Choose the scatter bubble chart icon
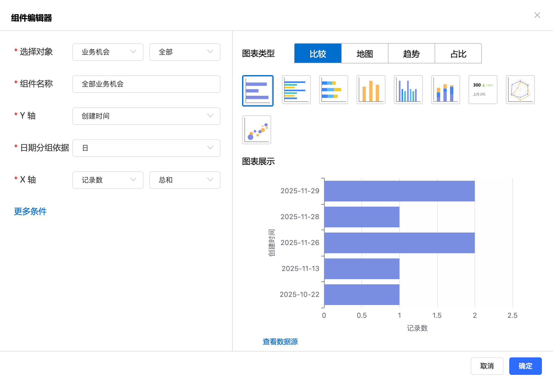 pos(256,130)
